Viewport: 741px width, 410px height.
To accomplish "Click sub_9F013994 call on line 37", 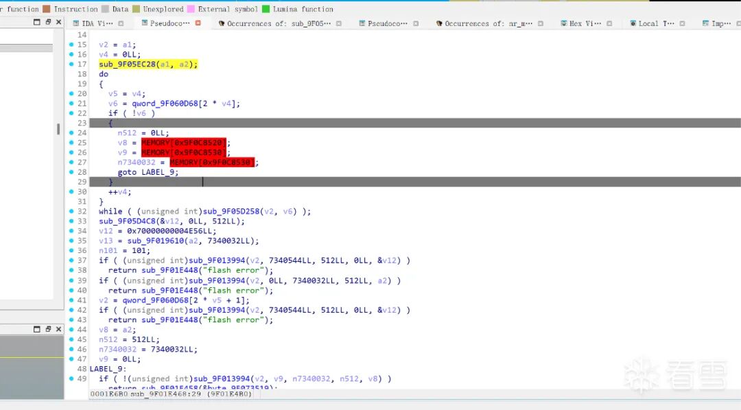I will coord(217,261).
